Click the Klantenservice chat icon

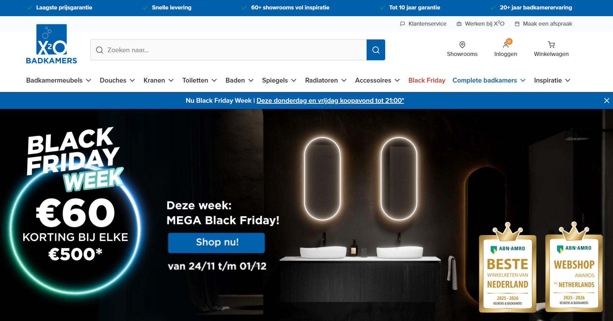402,24
